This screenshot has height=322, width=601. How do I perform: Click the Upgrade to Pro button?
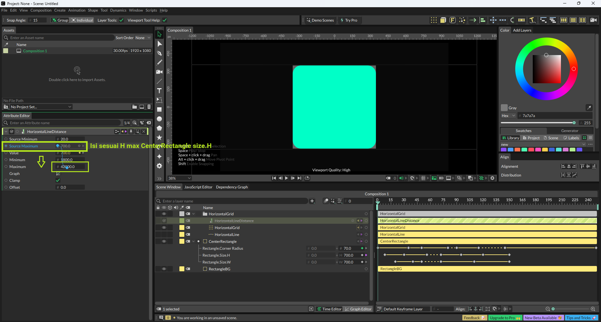[x=505, y=318]
